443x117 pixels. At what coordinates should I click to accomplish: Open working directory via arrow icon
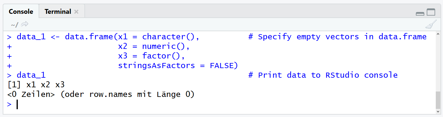tap(25, 24)
